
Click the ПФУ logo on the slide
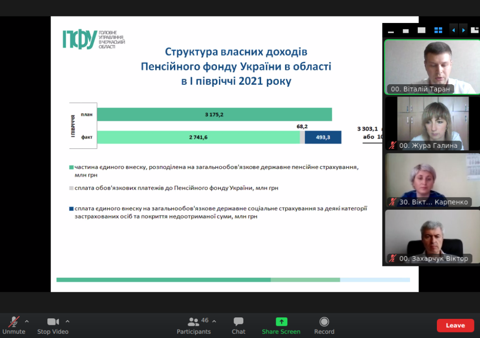(80, 39)
